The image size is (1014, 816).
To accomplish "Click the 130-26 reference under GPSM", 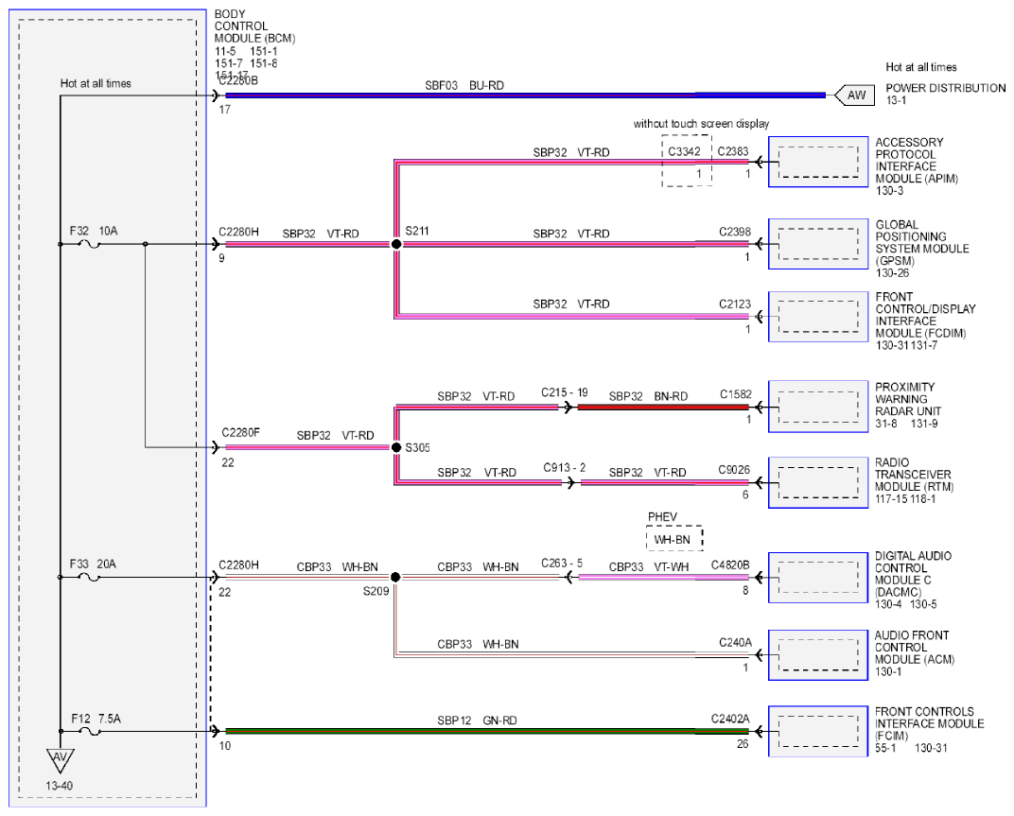I will click(892, 273).
